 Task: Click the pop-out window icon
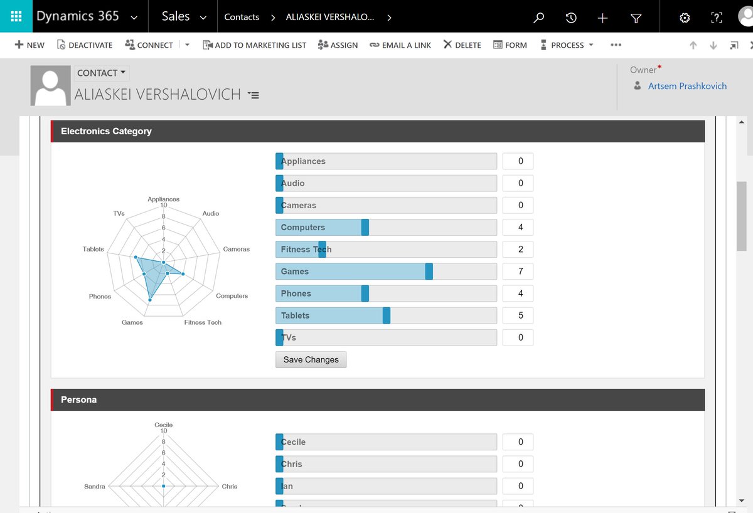tap(734, 45)
